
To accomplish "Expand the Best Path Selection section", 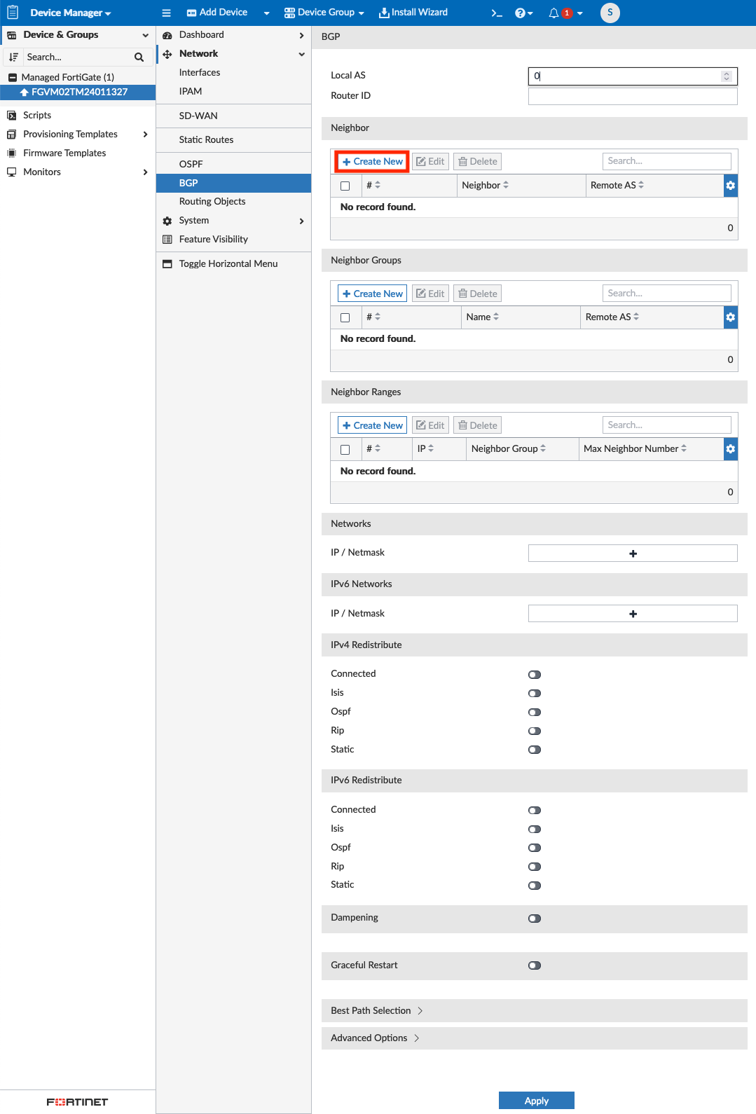I will [377, 1011].
